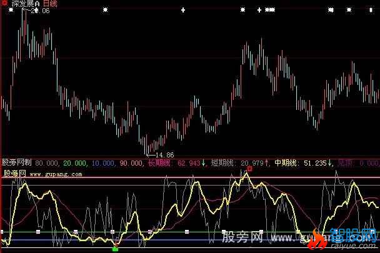Switch the 日线 period label
The image size is (380, 253).
(51, 3)
